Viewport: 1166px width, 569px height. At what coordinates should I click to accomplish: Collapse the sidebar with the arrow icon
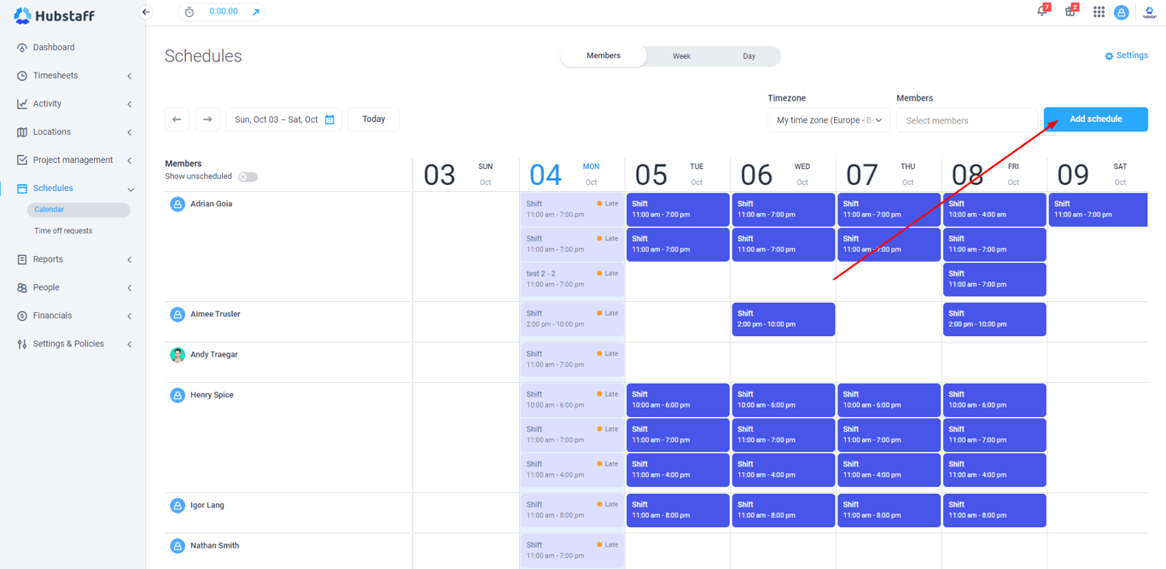pos(145,12)
